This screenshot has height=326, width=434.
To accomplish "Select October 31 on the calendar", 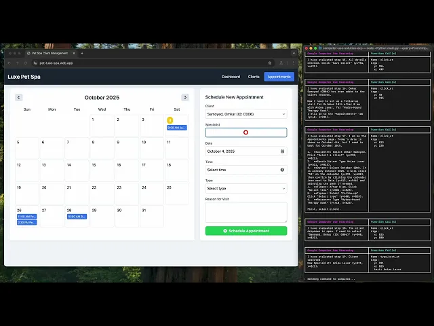I will 152,217.
